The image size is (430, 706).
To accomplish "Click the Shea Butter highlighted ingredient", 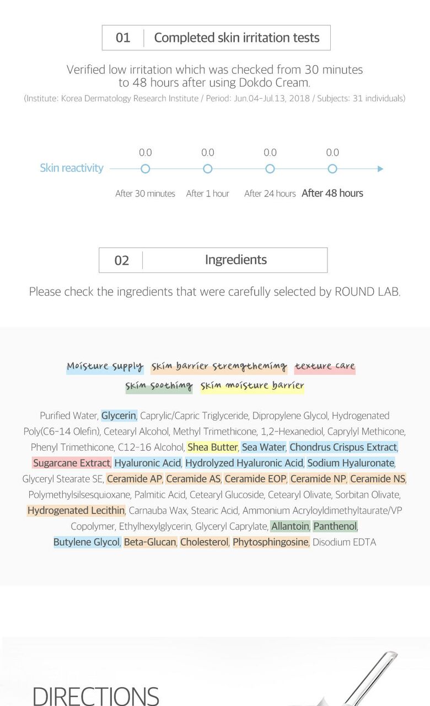I will pyautogui.click(x=212, y=447).
